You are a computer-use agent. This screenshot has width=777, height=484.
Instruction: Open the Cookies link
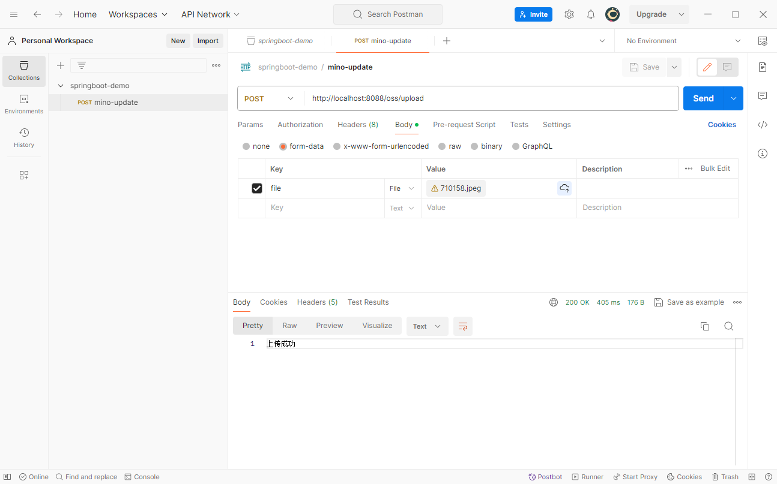[722, 125]
